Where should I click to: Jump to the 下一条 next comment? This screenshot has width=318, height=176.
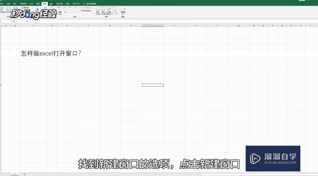click(x=77, y=9)
